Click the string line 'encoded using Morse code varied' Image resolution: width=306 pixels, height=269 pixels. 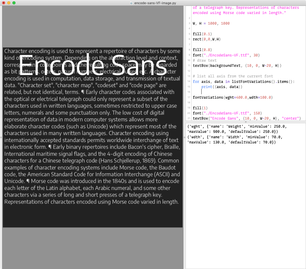point(239,13)
